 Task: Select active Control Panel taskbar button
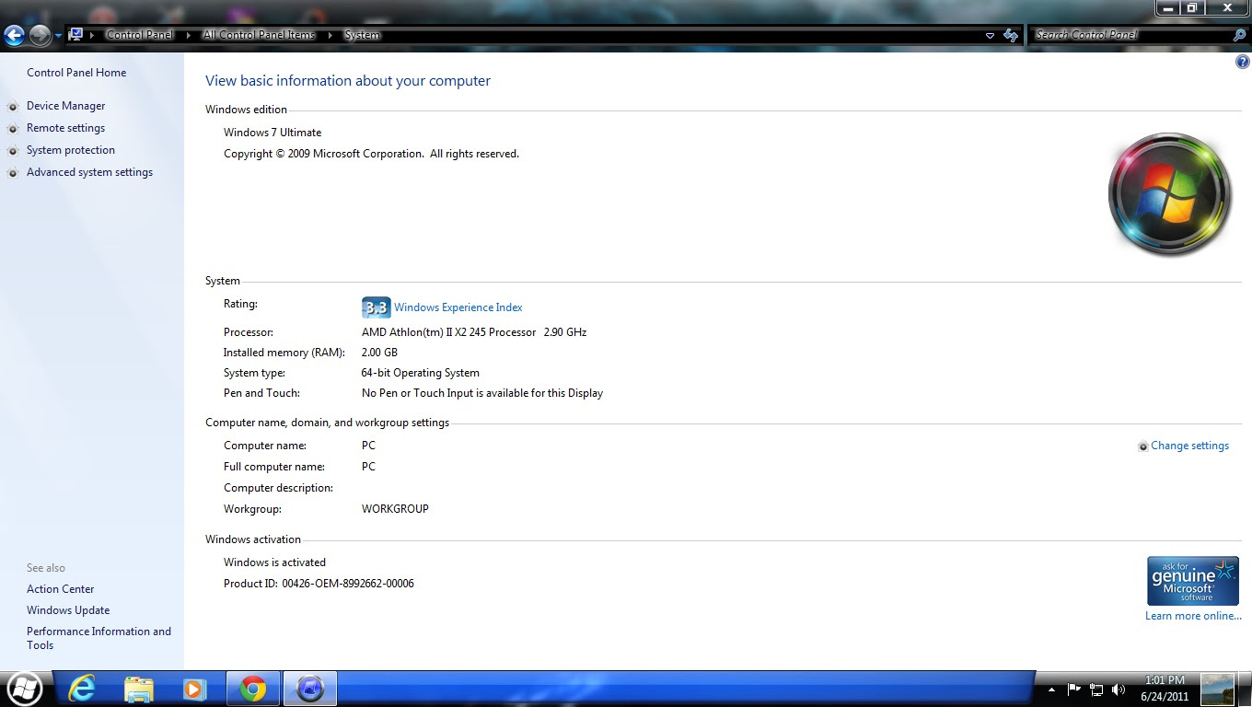[x=310, y=689]
